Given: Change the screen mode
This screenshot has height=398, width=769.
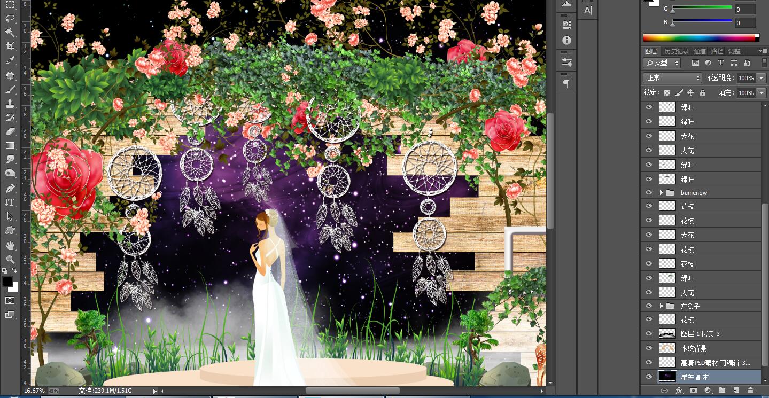Looking at the screenshot, I should pyautogui.click(x=10, y=315).
